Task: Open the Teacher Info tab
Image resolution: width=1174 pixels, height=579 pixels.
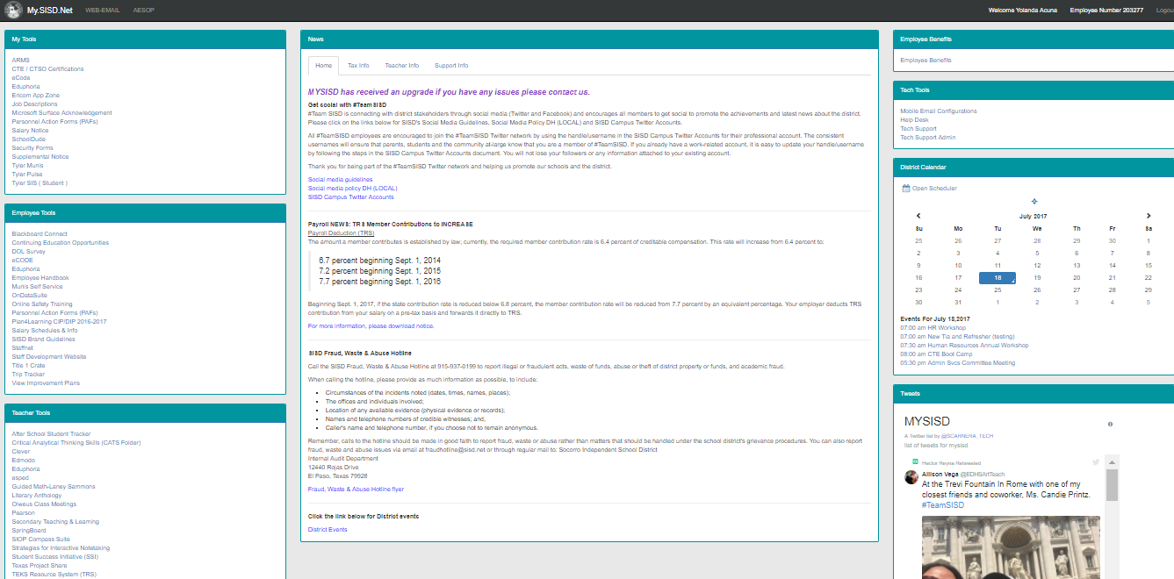Action: 401,66
